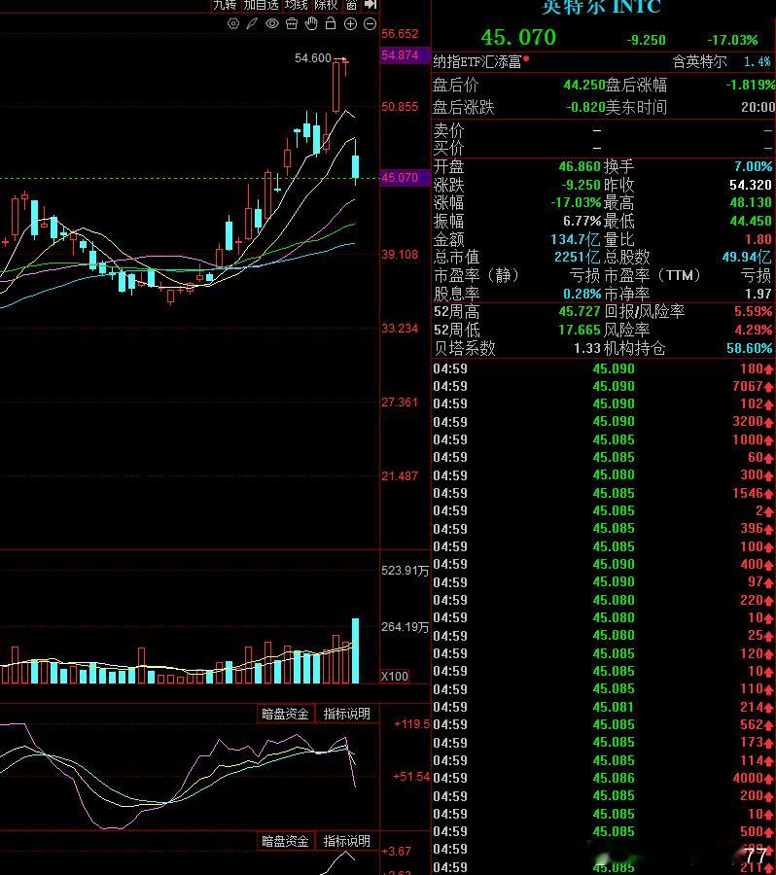Click the 昨收 value 54.320
This screenshot has height=875, width=776.
[751, 185]
